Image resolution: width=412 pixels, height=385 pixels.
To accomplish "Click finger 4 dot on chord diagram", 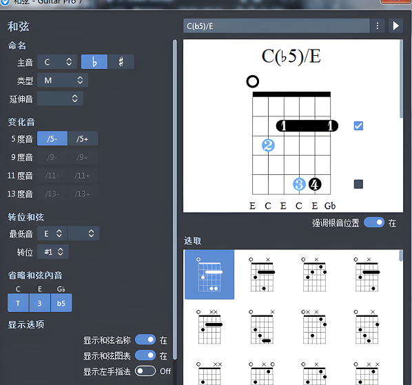I will (x=315, y=184).
